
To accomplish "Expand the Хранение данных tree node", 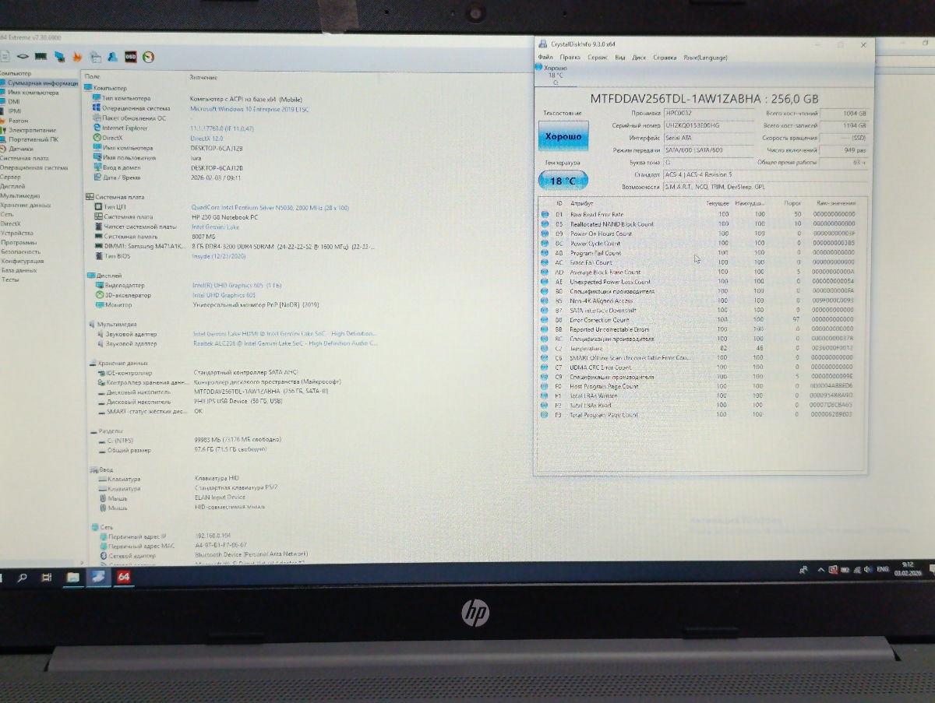I will [x=25, y=205].
